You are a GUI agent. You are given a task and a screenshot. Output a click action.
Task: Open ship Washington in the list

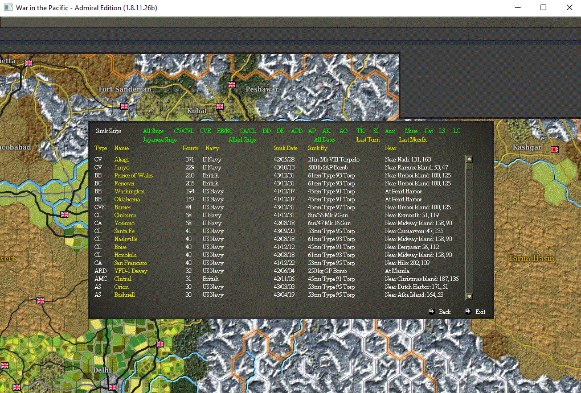click(129, 191)
